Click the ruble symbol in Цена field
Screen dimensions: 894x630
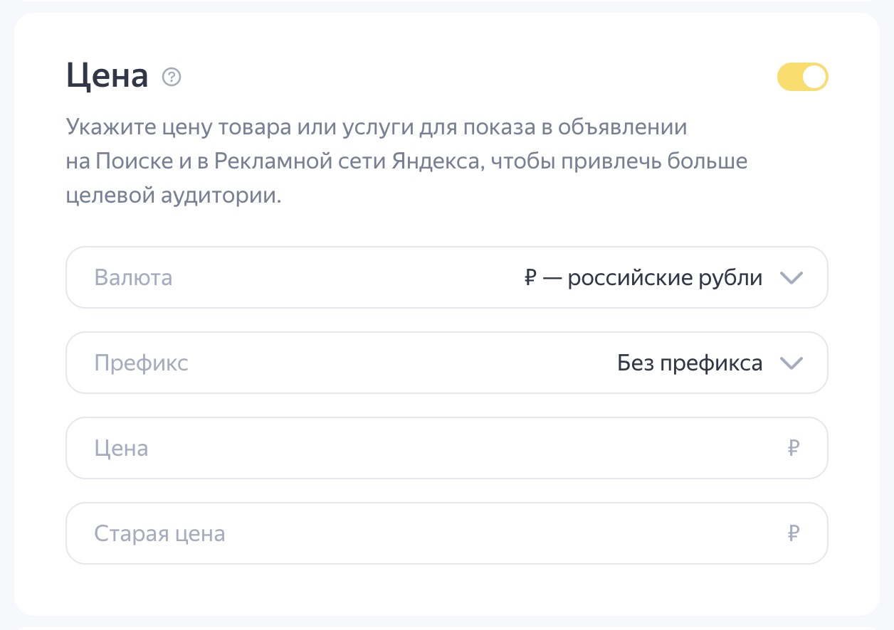tap(794, 448)
